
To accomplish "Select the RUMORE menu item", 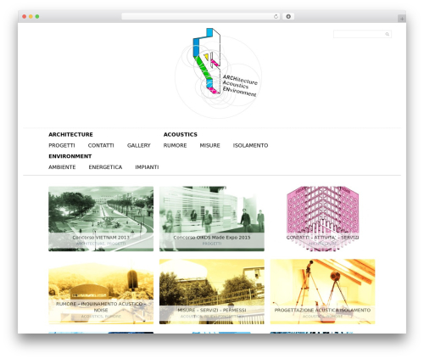I will 175,145.
